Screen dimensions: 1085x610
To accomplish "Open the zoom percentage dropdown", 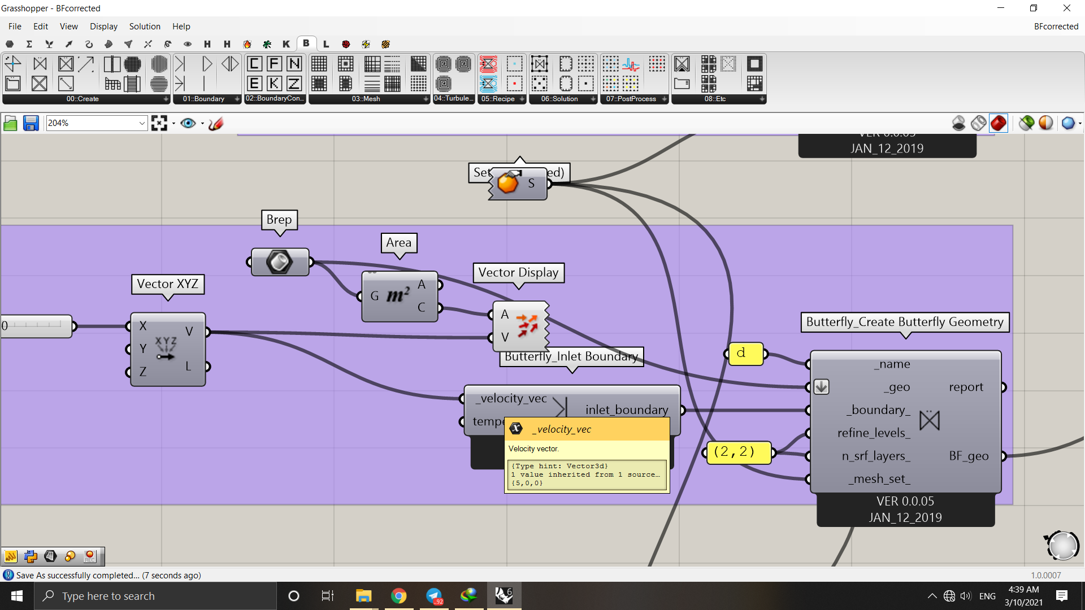I will coord(142,123).
